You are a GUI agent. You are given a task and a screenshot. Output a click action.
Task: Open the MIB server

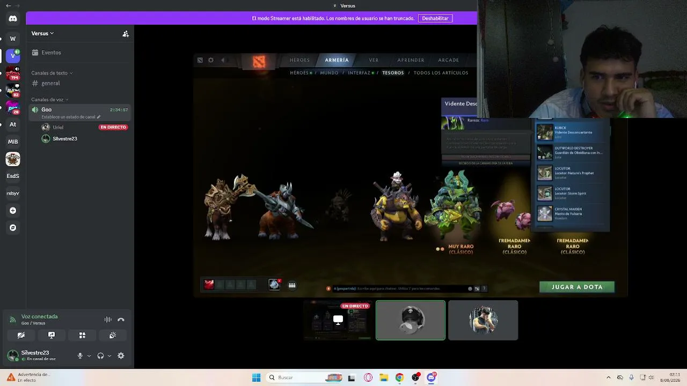(13, 142)
